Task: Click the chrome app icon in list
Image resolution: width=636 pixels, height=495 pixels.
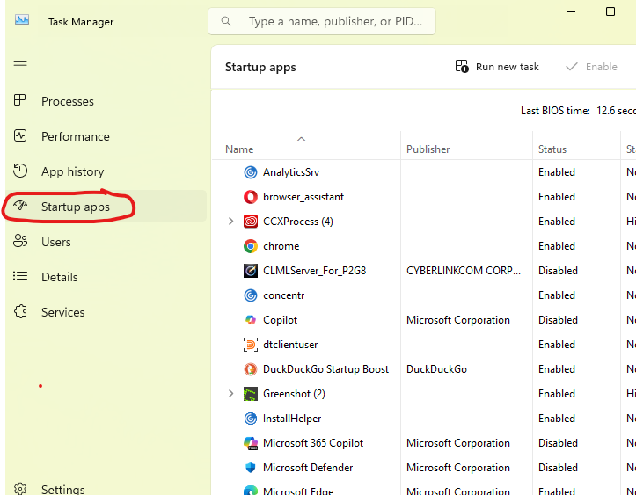Action: [251, 246]
